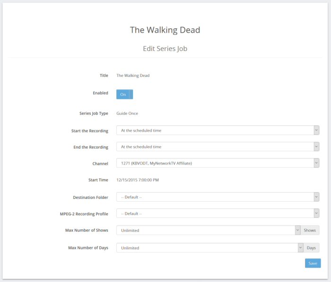Click the Destination Folder label
Viewport: 331px width, 282px height.
pyautogui.click(x=91, y=197)
